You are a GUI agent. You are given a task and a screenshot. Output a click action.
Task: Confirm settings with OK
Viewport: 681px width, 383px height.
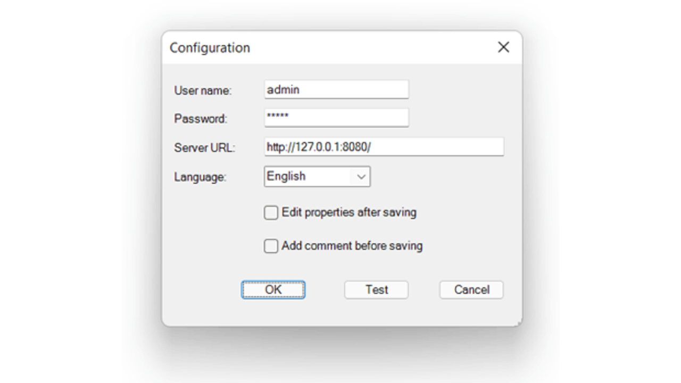[x=272, y=289]
